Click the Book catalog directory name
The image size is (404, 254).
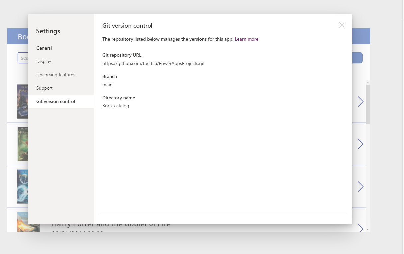tap(116, 106)
